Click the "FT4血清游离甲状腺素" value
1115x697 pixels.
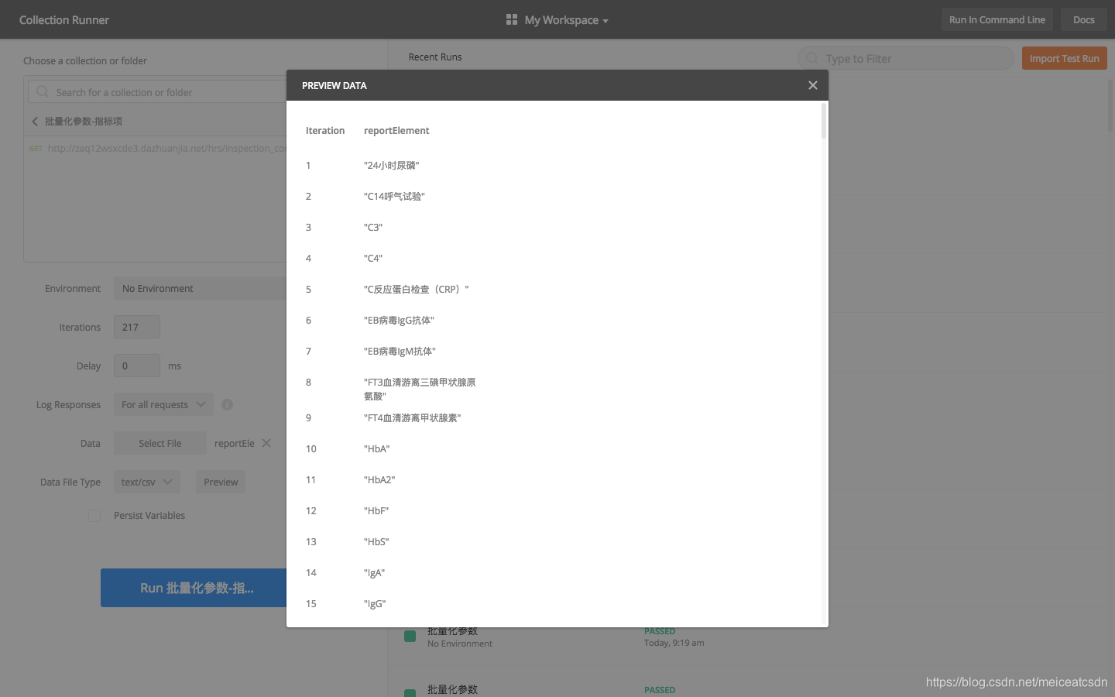pos(412,417)
